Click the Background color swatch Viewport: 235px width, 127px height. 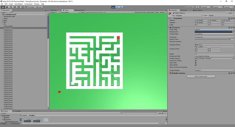tap(213, 32)
